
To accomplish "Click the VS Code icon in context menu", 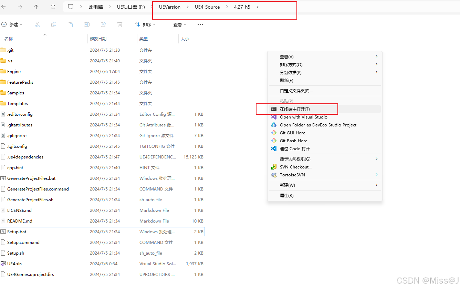I will point(274,148).
